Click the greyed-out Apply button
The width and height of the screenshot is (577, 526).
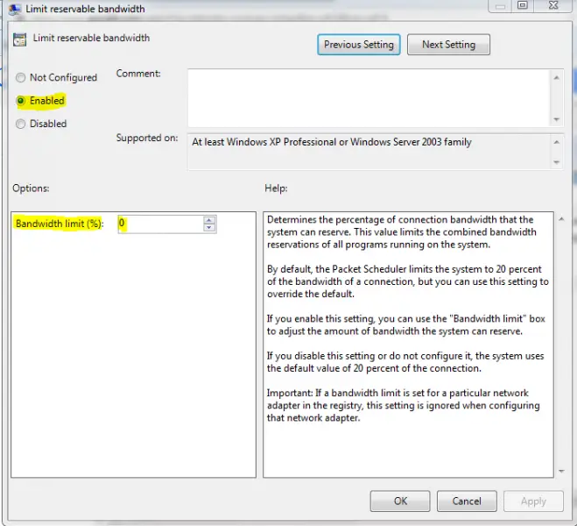tap(533, 501)
